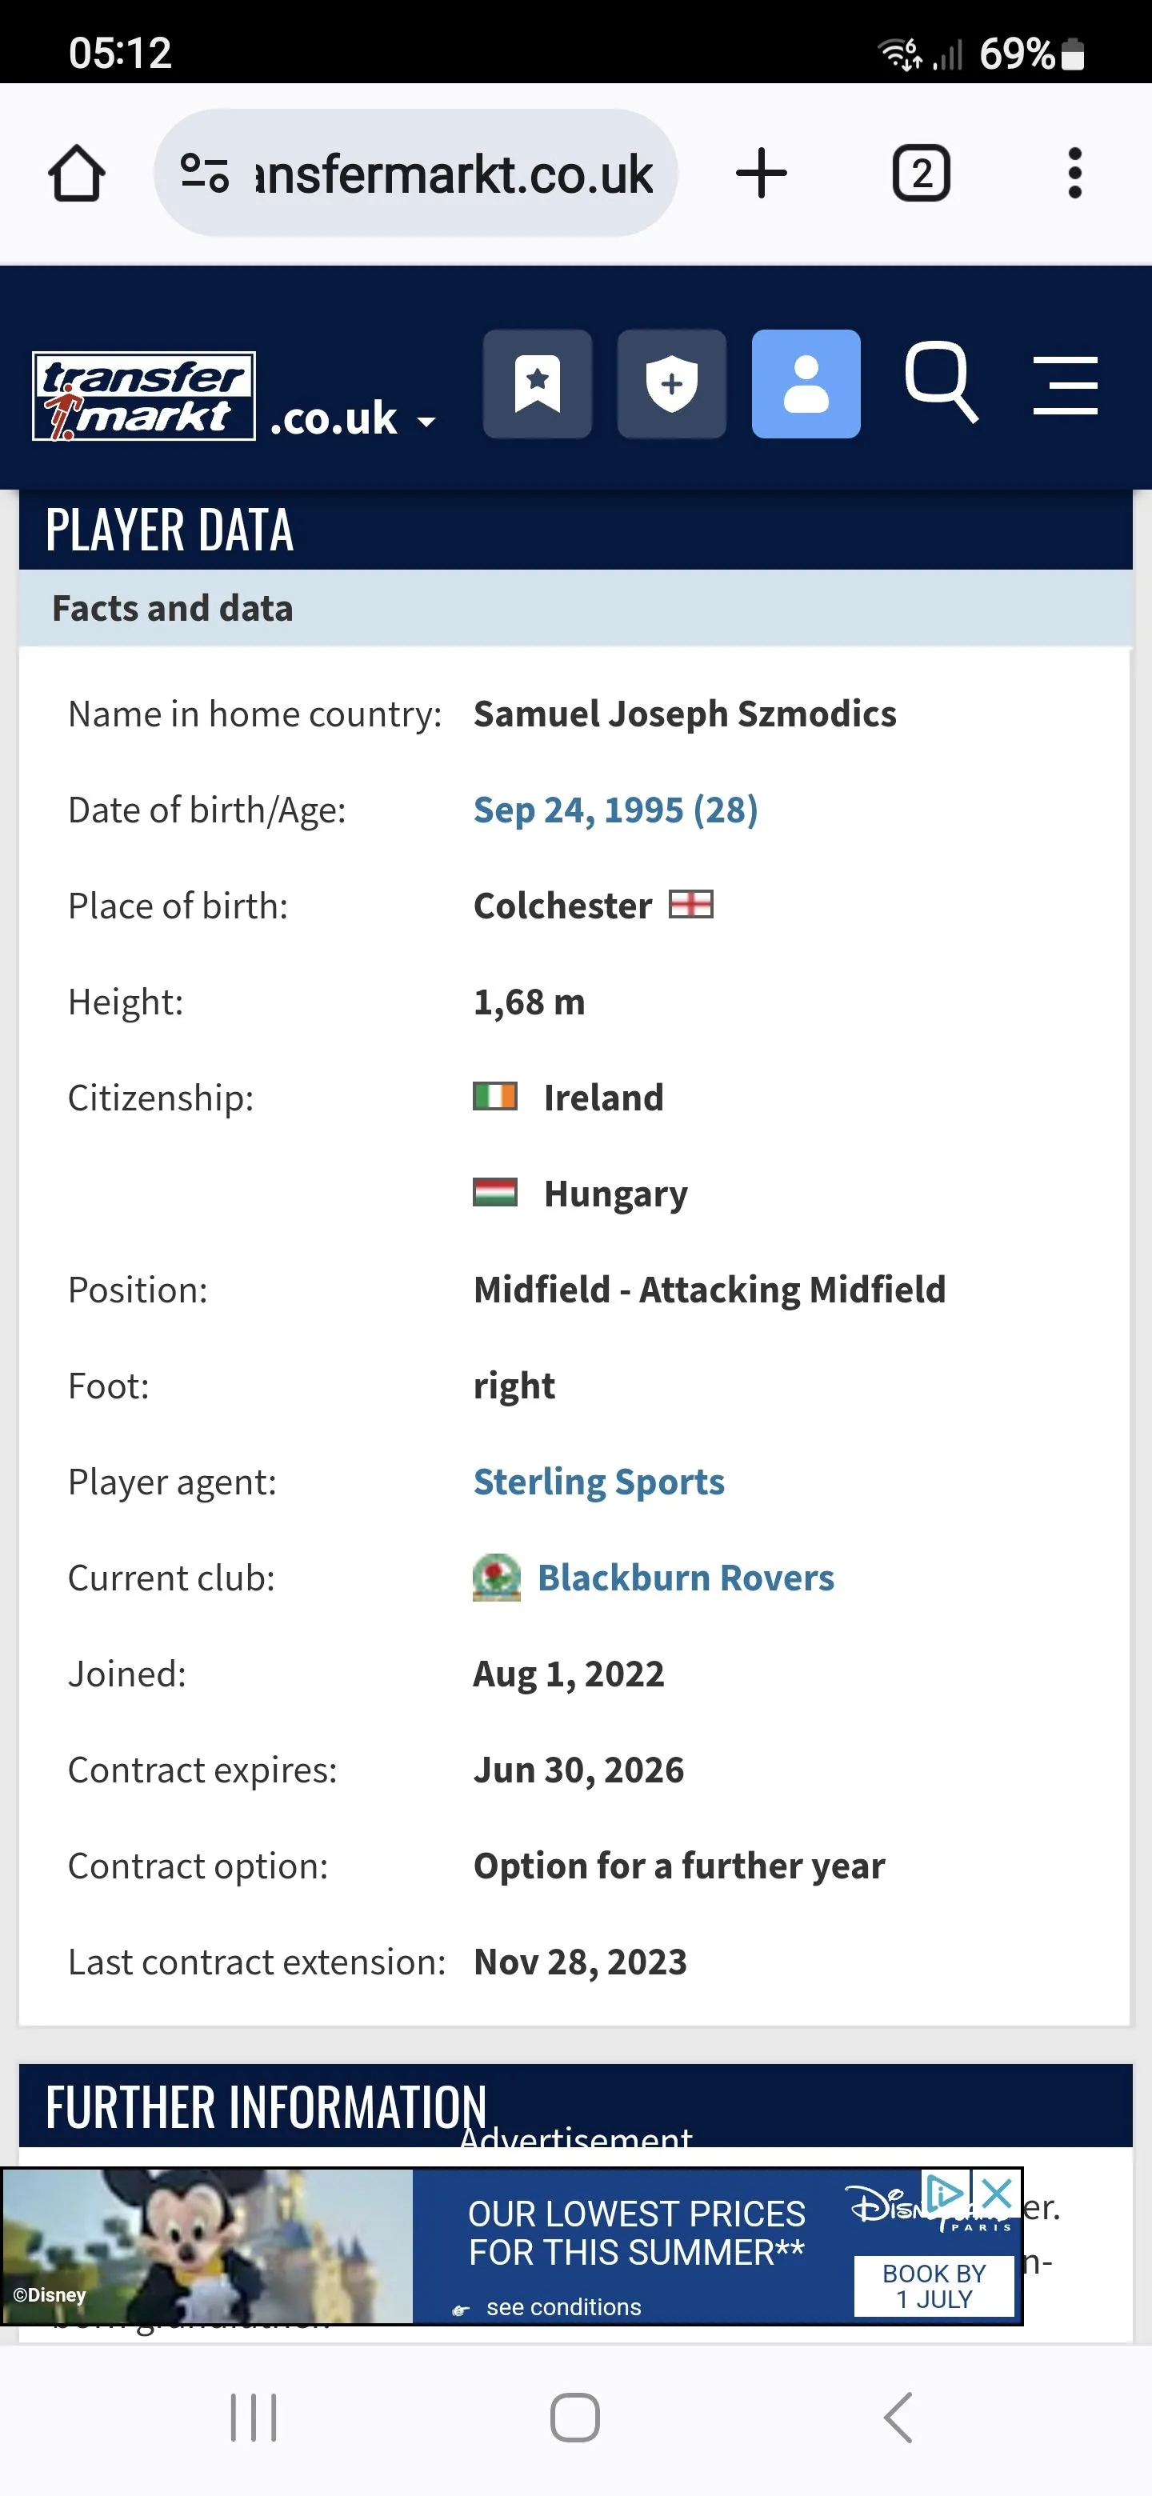The image size is (1152, 2496).
Task: Tap the Book by 1 July ad button
Action: pyautogui.click(x=934, y=2286)
